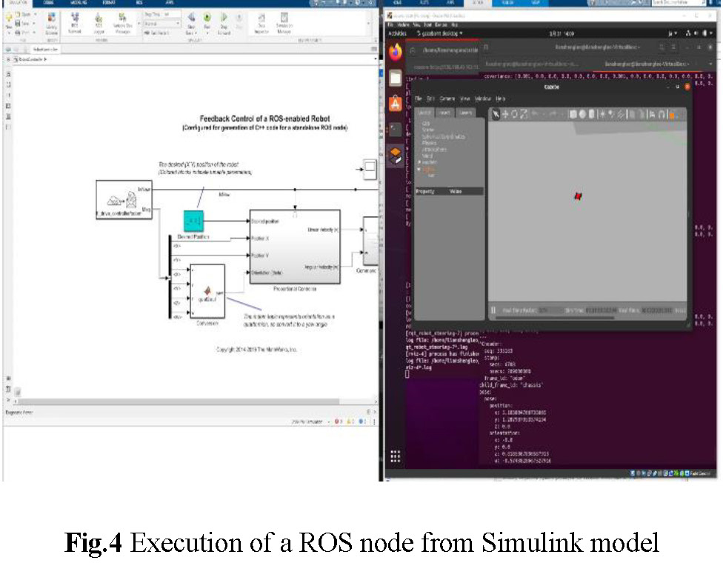
Task: Switch to the Insert tab in Gazebo
Action: click(x=444, y=113)
